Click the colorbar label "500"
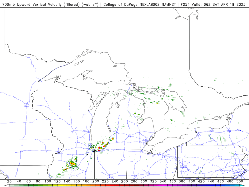The image size is (249, 187). [240, 181]
